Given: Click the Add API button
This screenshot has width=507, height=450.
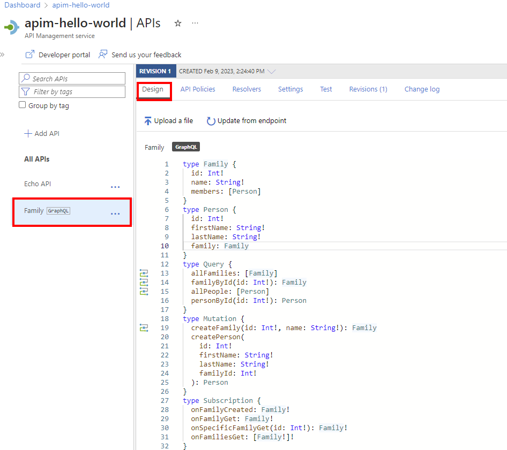Looking at the screenshot, I should [42, 133].
